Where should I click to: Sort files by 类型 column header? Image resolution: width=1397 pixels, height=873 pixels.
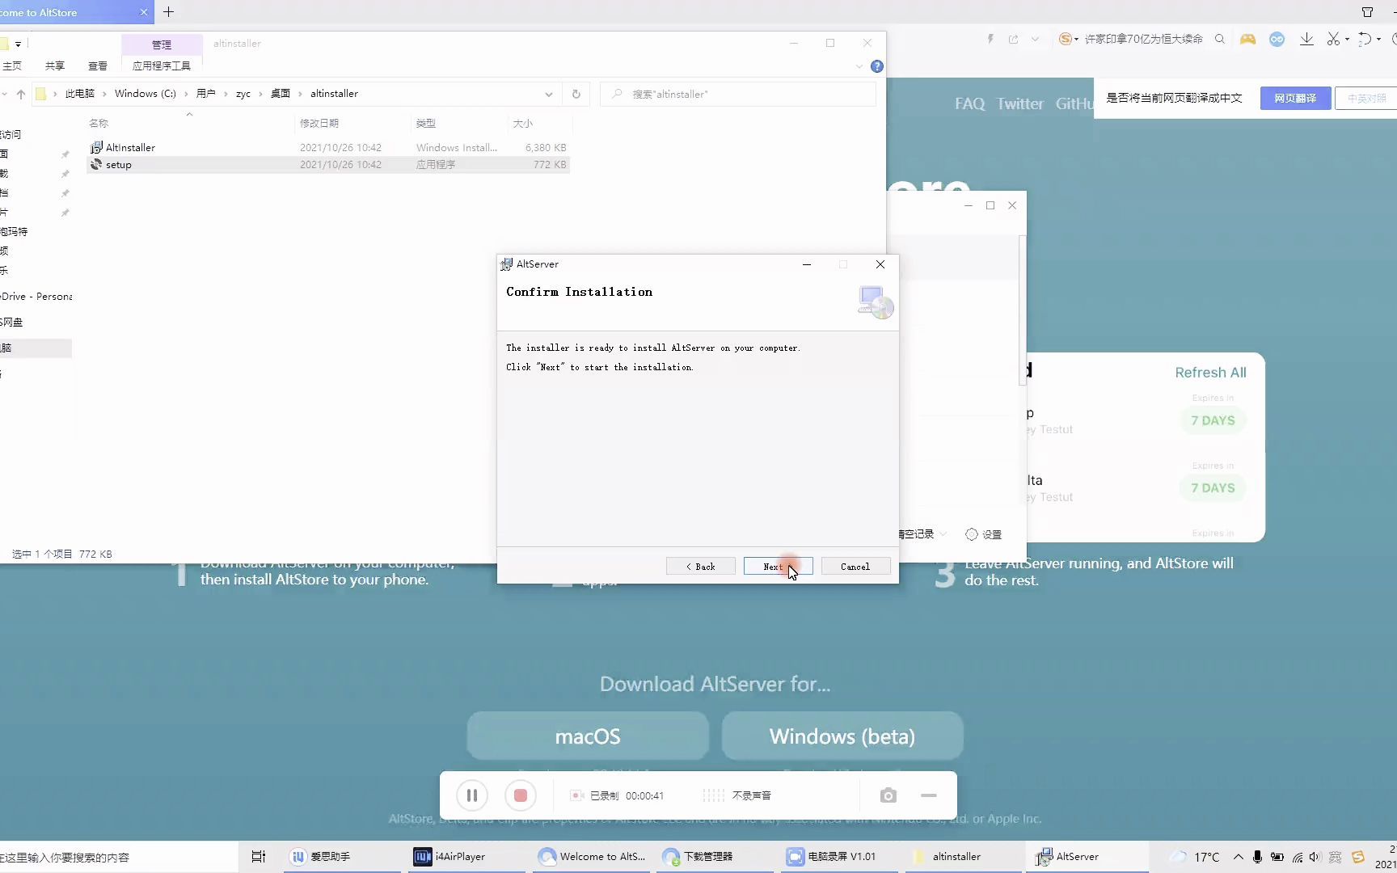tap(426, 123)
